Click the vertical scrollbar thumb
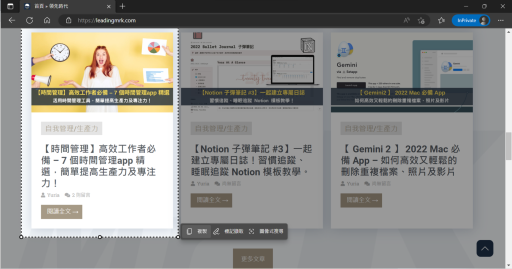 point(508,146)
